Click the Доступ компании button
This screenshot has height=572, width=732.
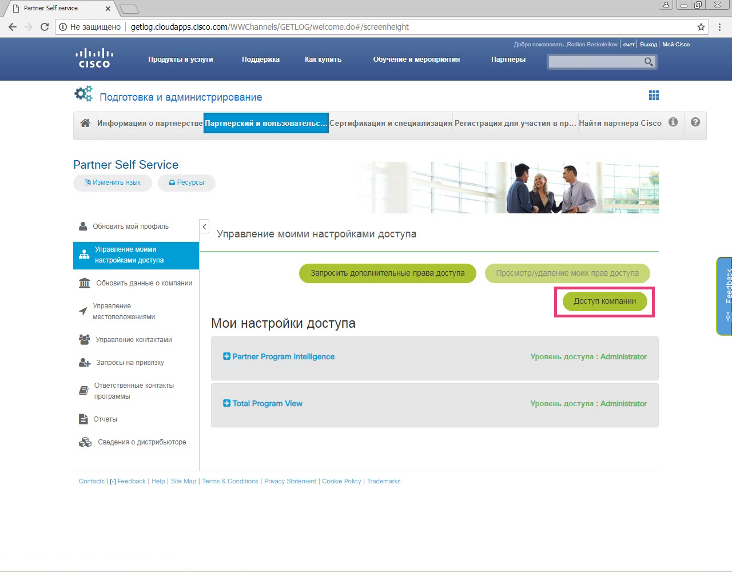pos(605,301)
